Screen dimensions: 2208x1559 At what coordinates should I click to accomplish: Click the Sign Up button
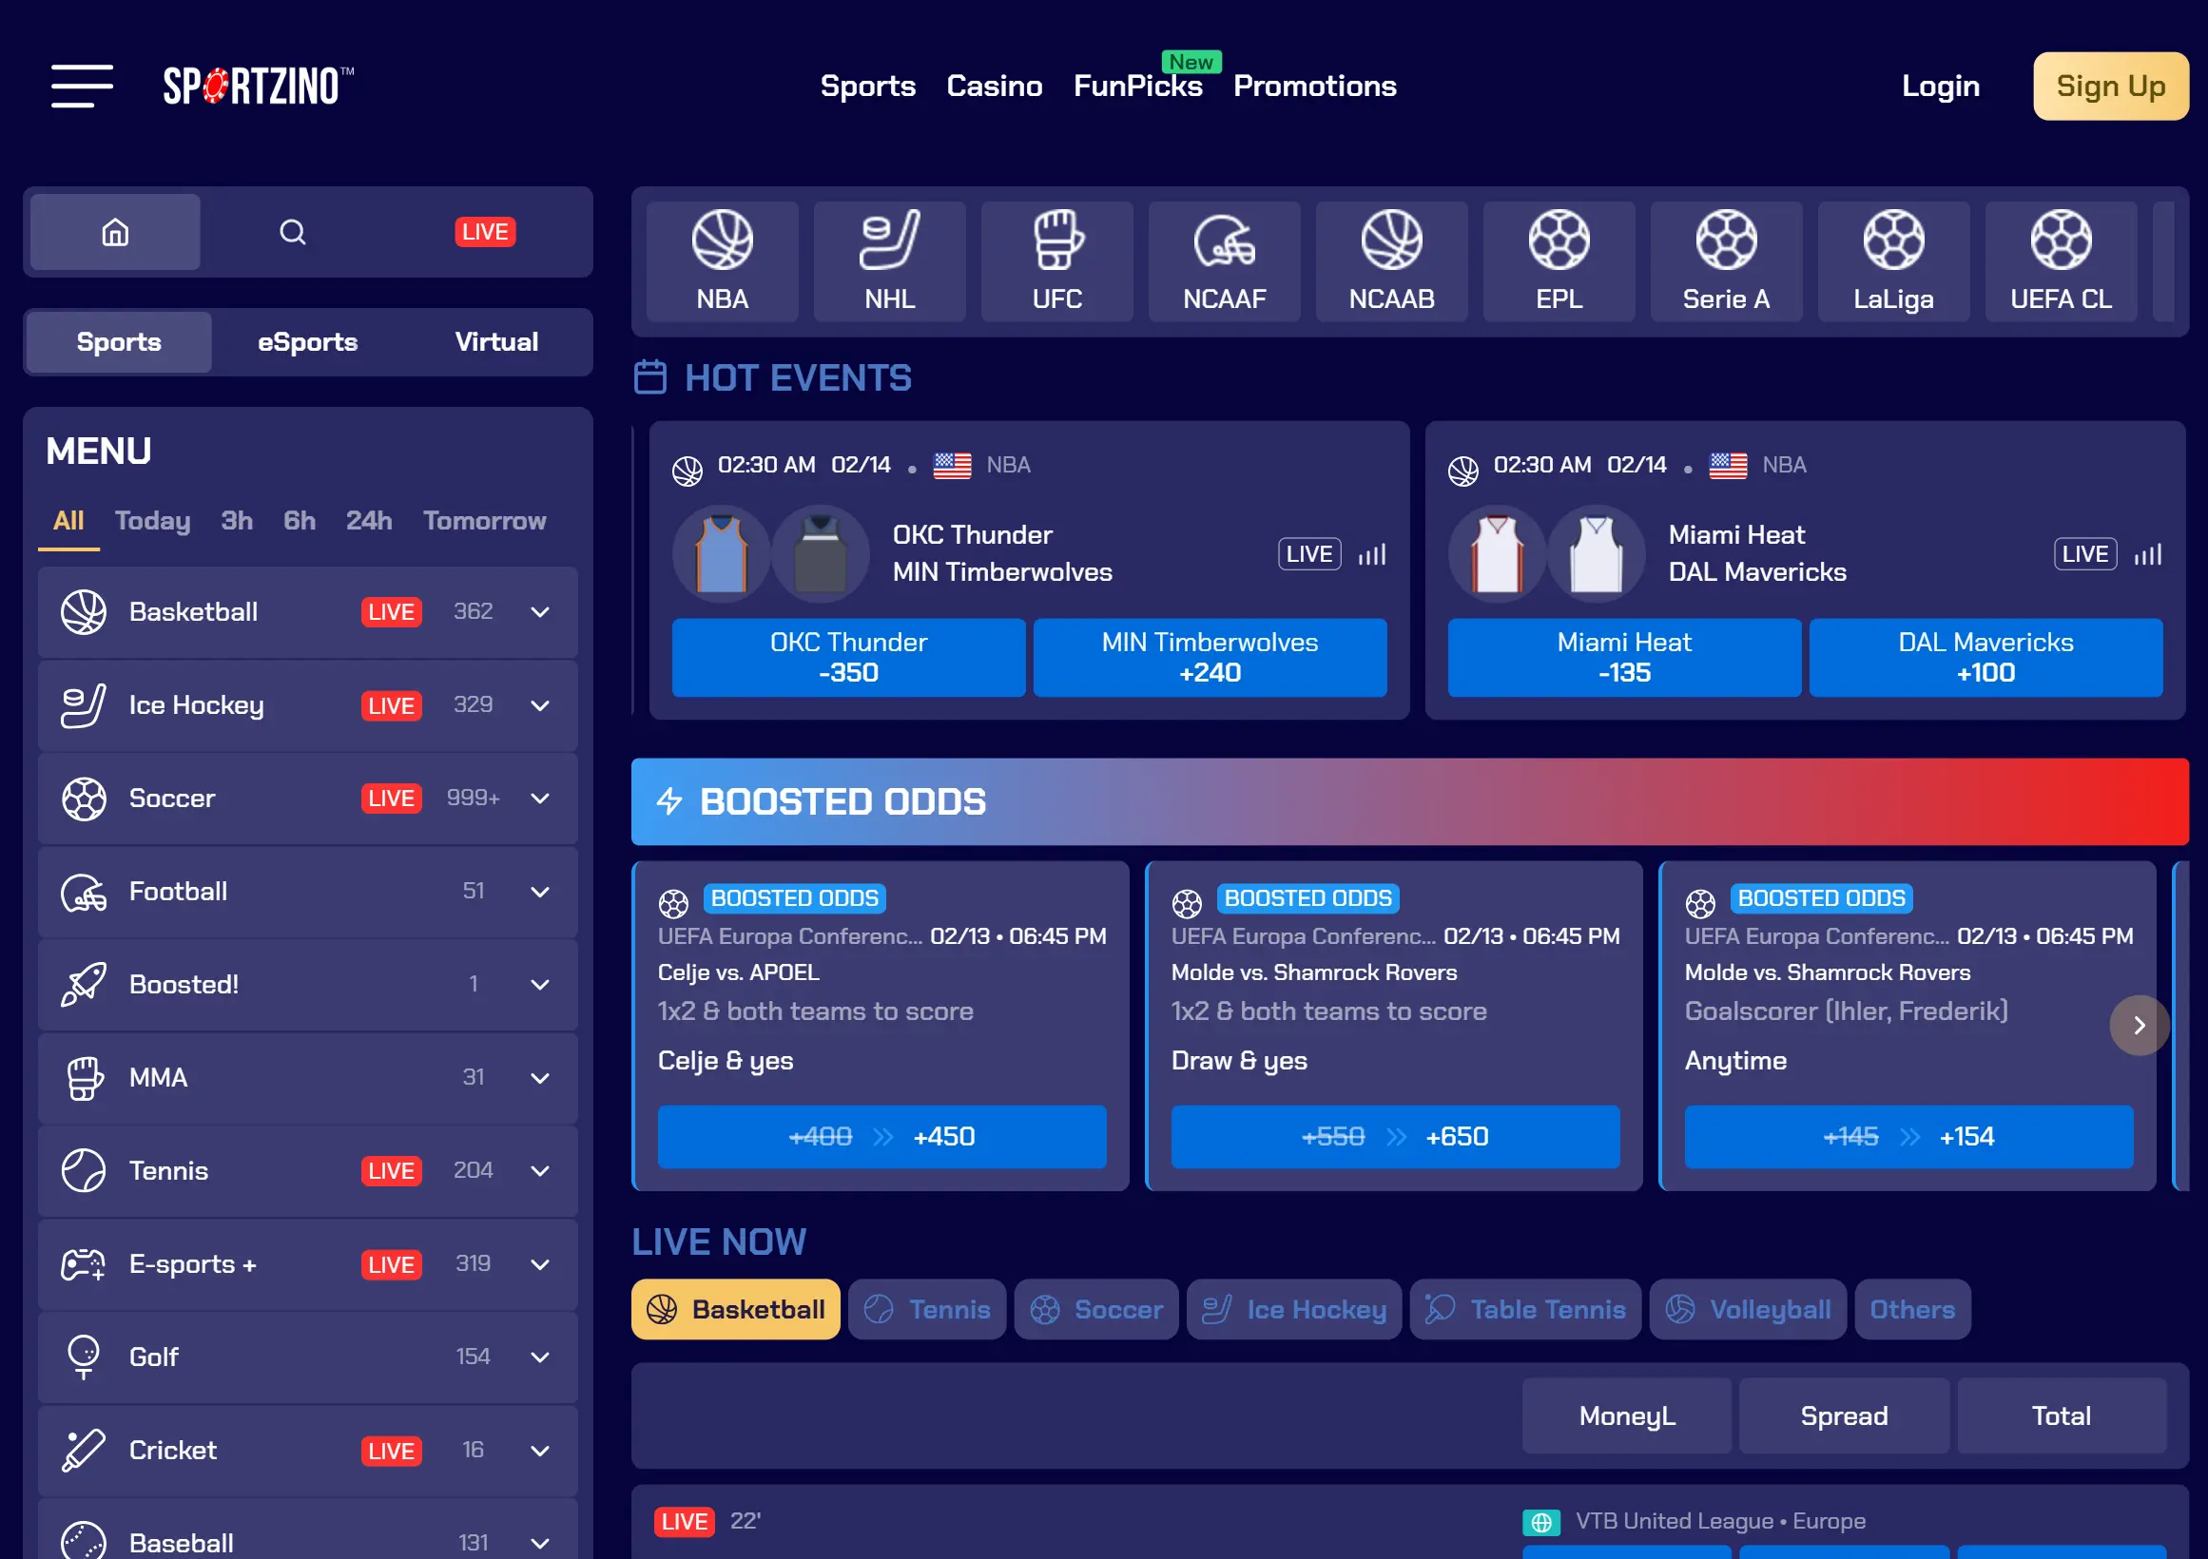2110,87
